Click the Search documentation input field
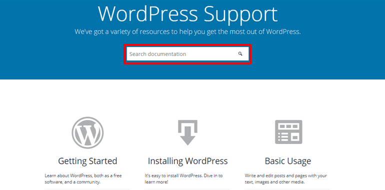This screenshot has height=190, width=385. coord(187,54)
